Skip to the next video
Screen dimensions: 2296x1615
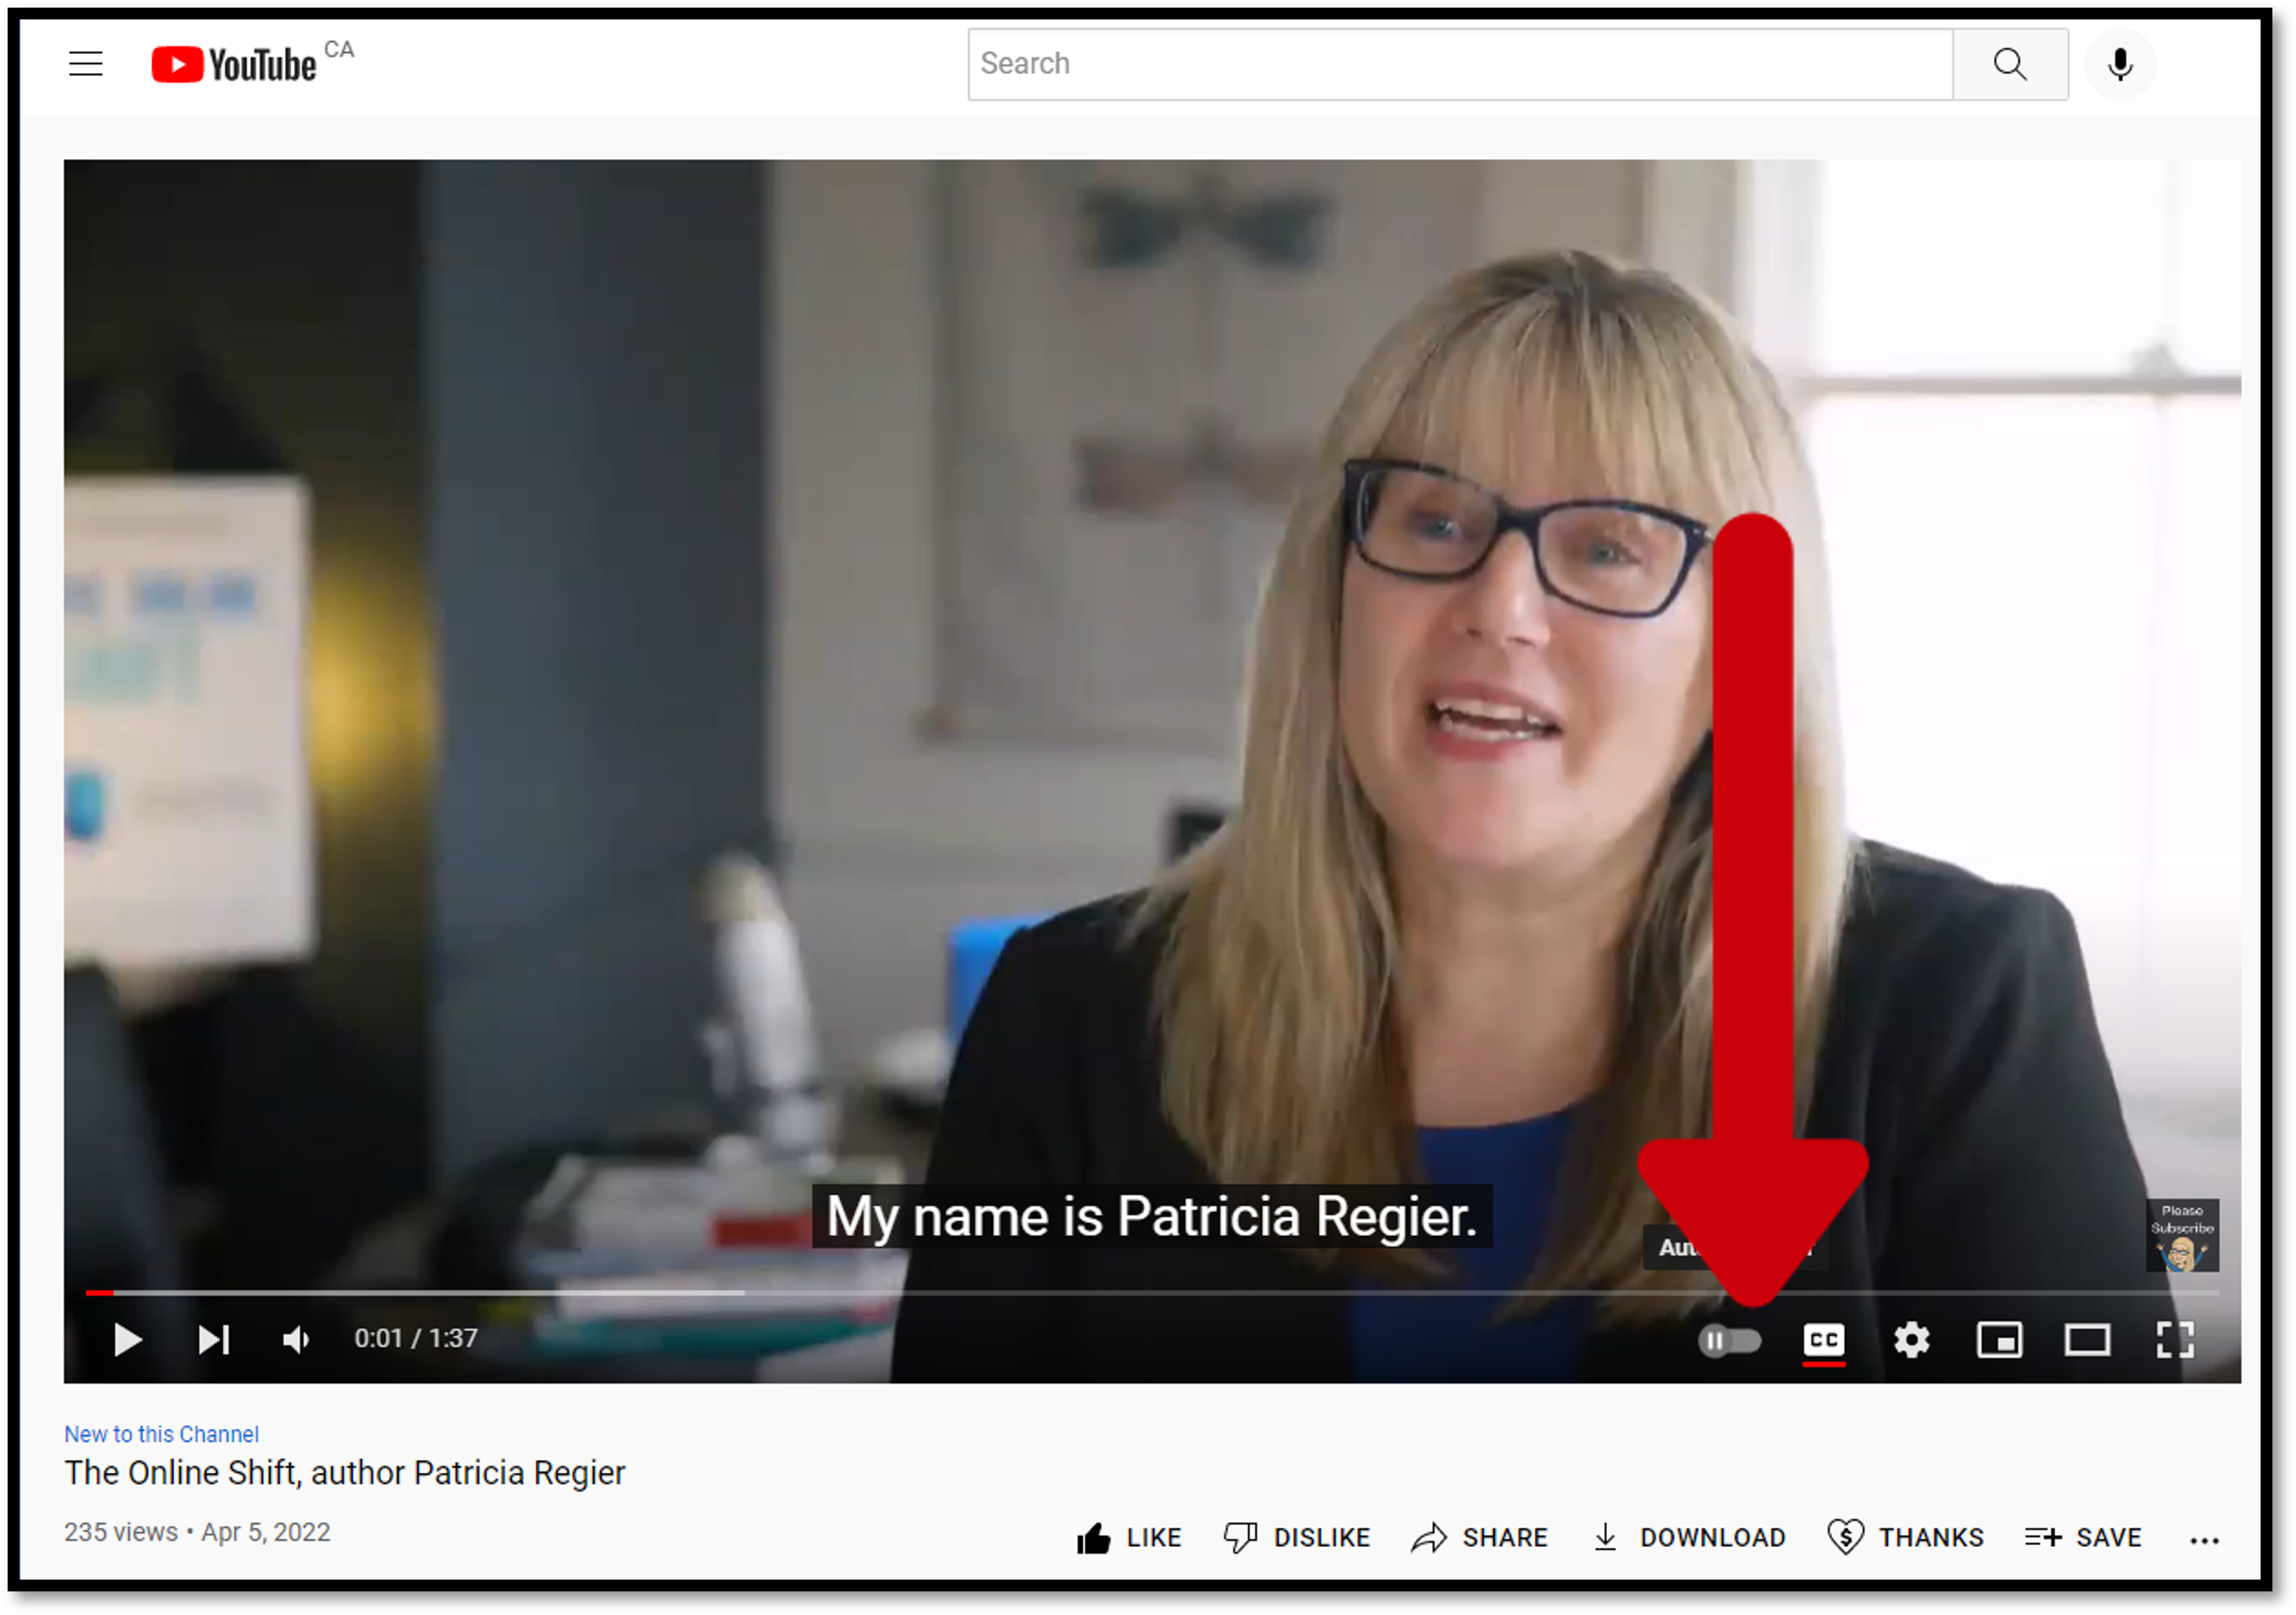coord(213,1339)
